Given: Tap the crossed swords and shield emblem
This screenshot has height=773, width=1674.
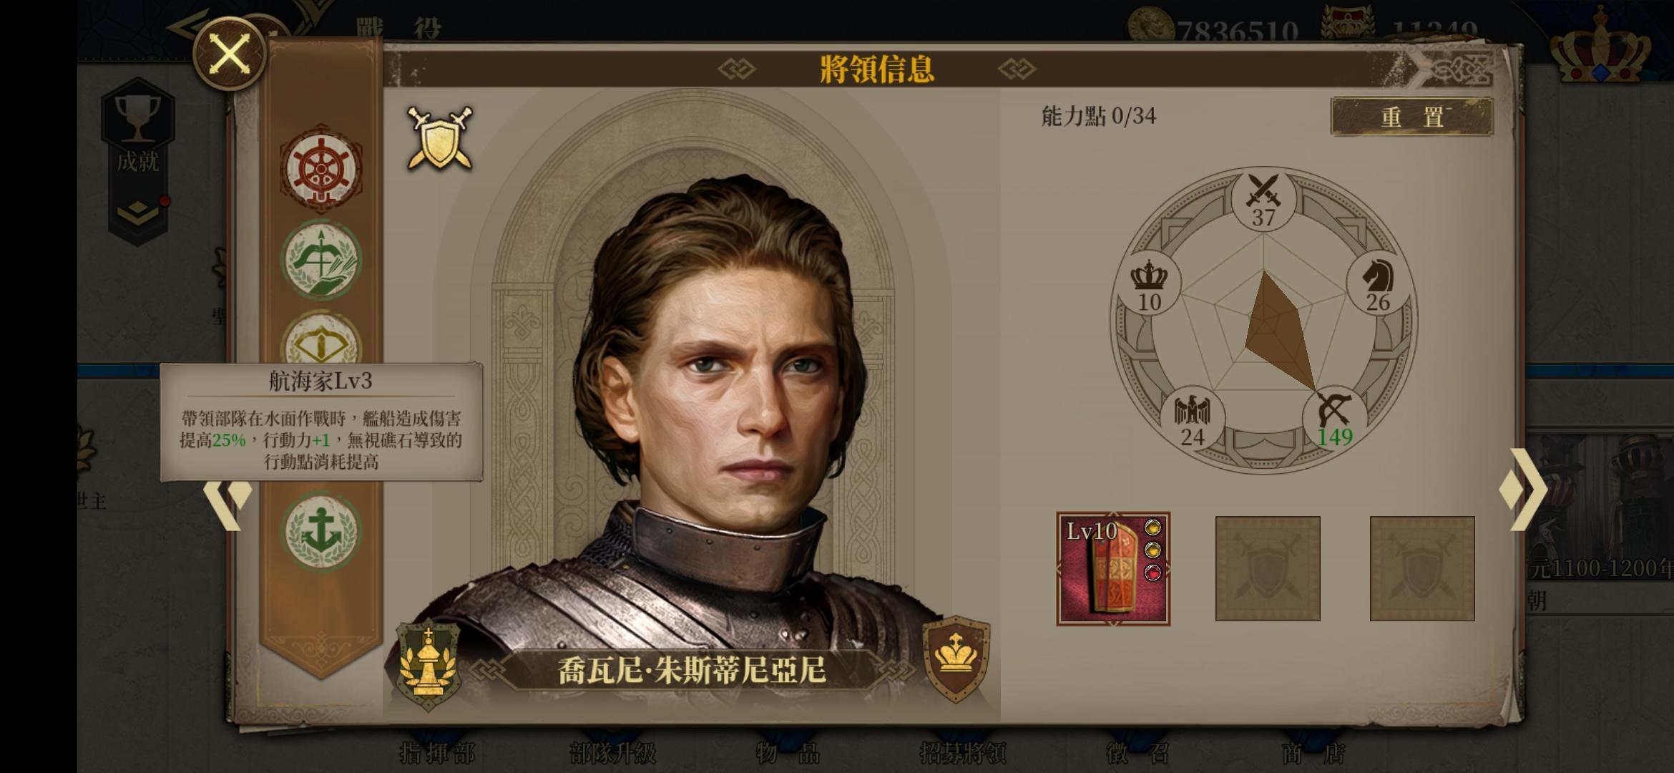Looking at the screenshot, I should point(440,138).
